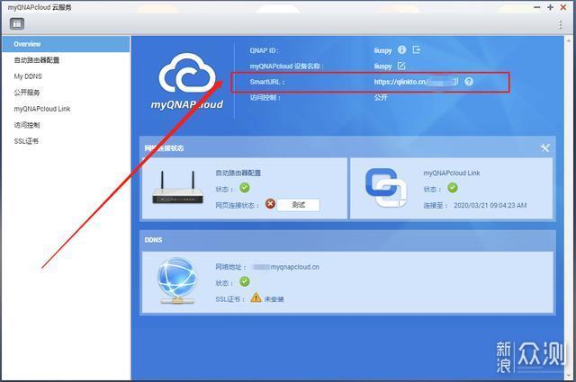Toggle the sidebar panel icon
Image resolution: width=576 pixels, height=382 pixels.
17,24
